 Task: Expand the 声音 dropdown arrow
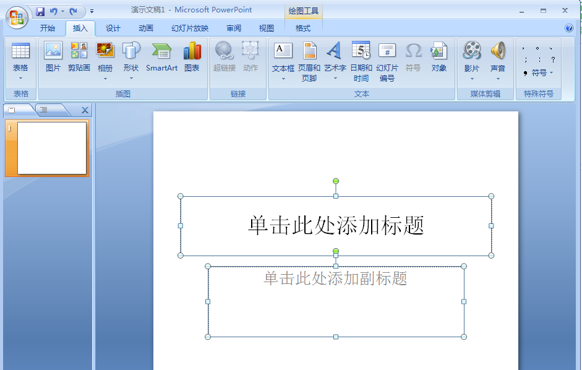point(498,79)
